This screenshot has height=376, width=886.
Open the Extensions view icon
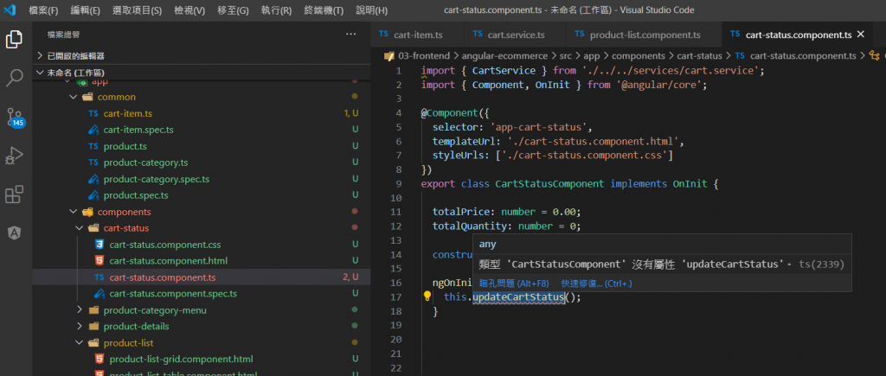pyautogui.click(x=14, y=194)
